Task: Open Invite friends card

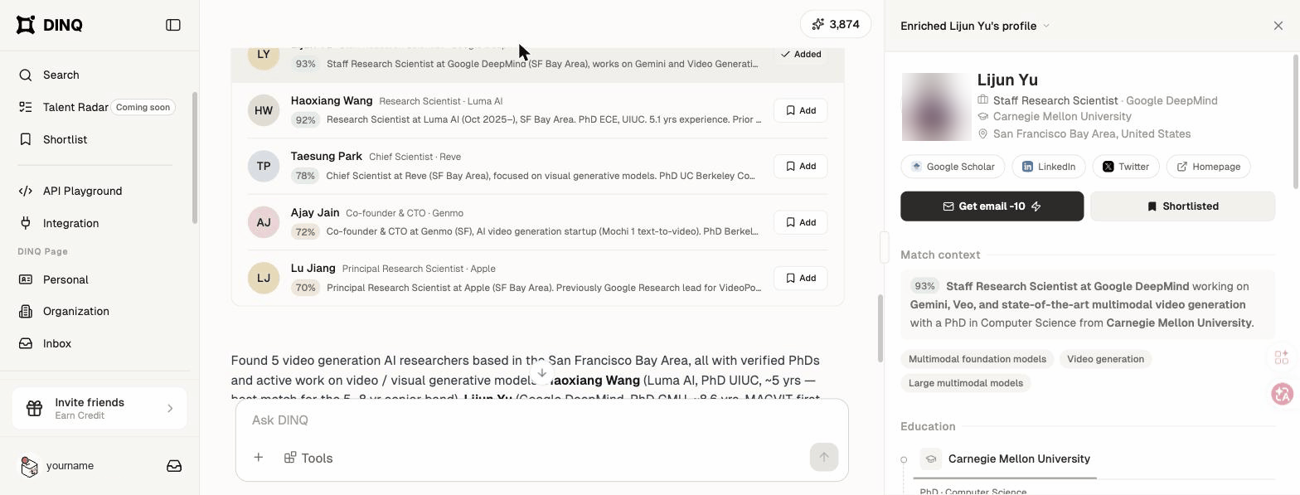Action: click(99, 408)
